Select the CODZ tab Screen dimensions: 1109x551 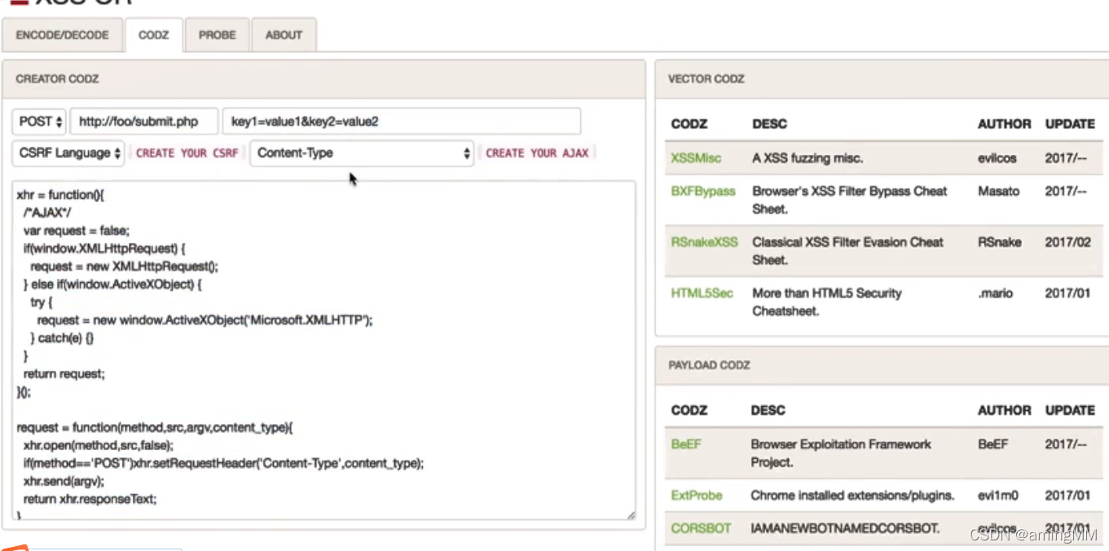tap(153, 35)
